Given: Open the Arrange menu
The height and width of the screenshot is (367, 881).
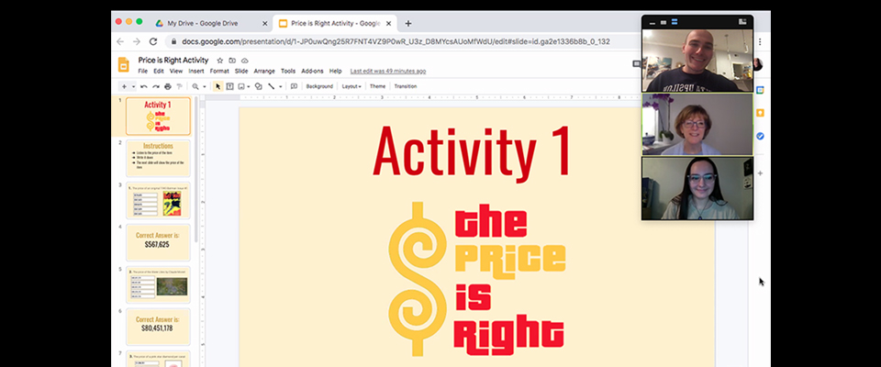Looking at the screenshot, I should coord(264,72).
